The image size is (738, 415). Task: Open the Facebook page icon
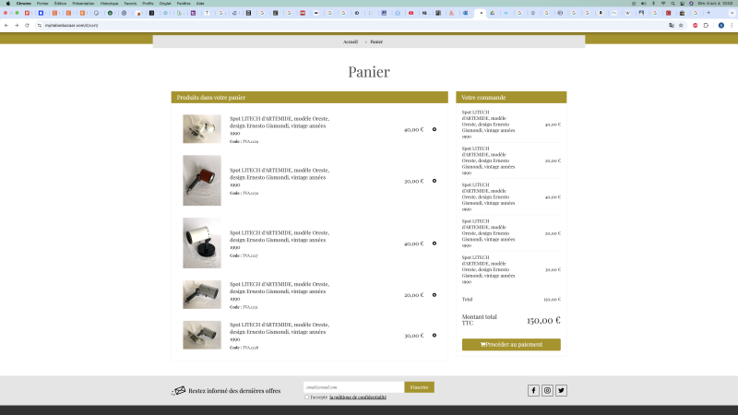533,390
